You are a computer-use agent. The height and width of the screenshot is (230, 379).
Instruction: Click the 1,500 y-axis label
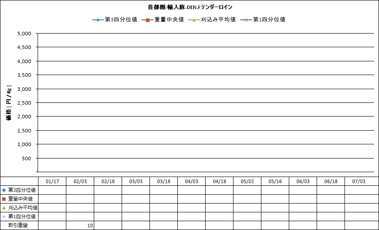point(24,131)
